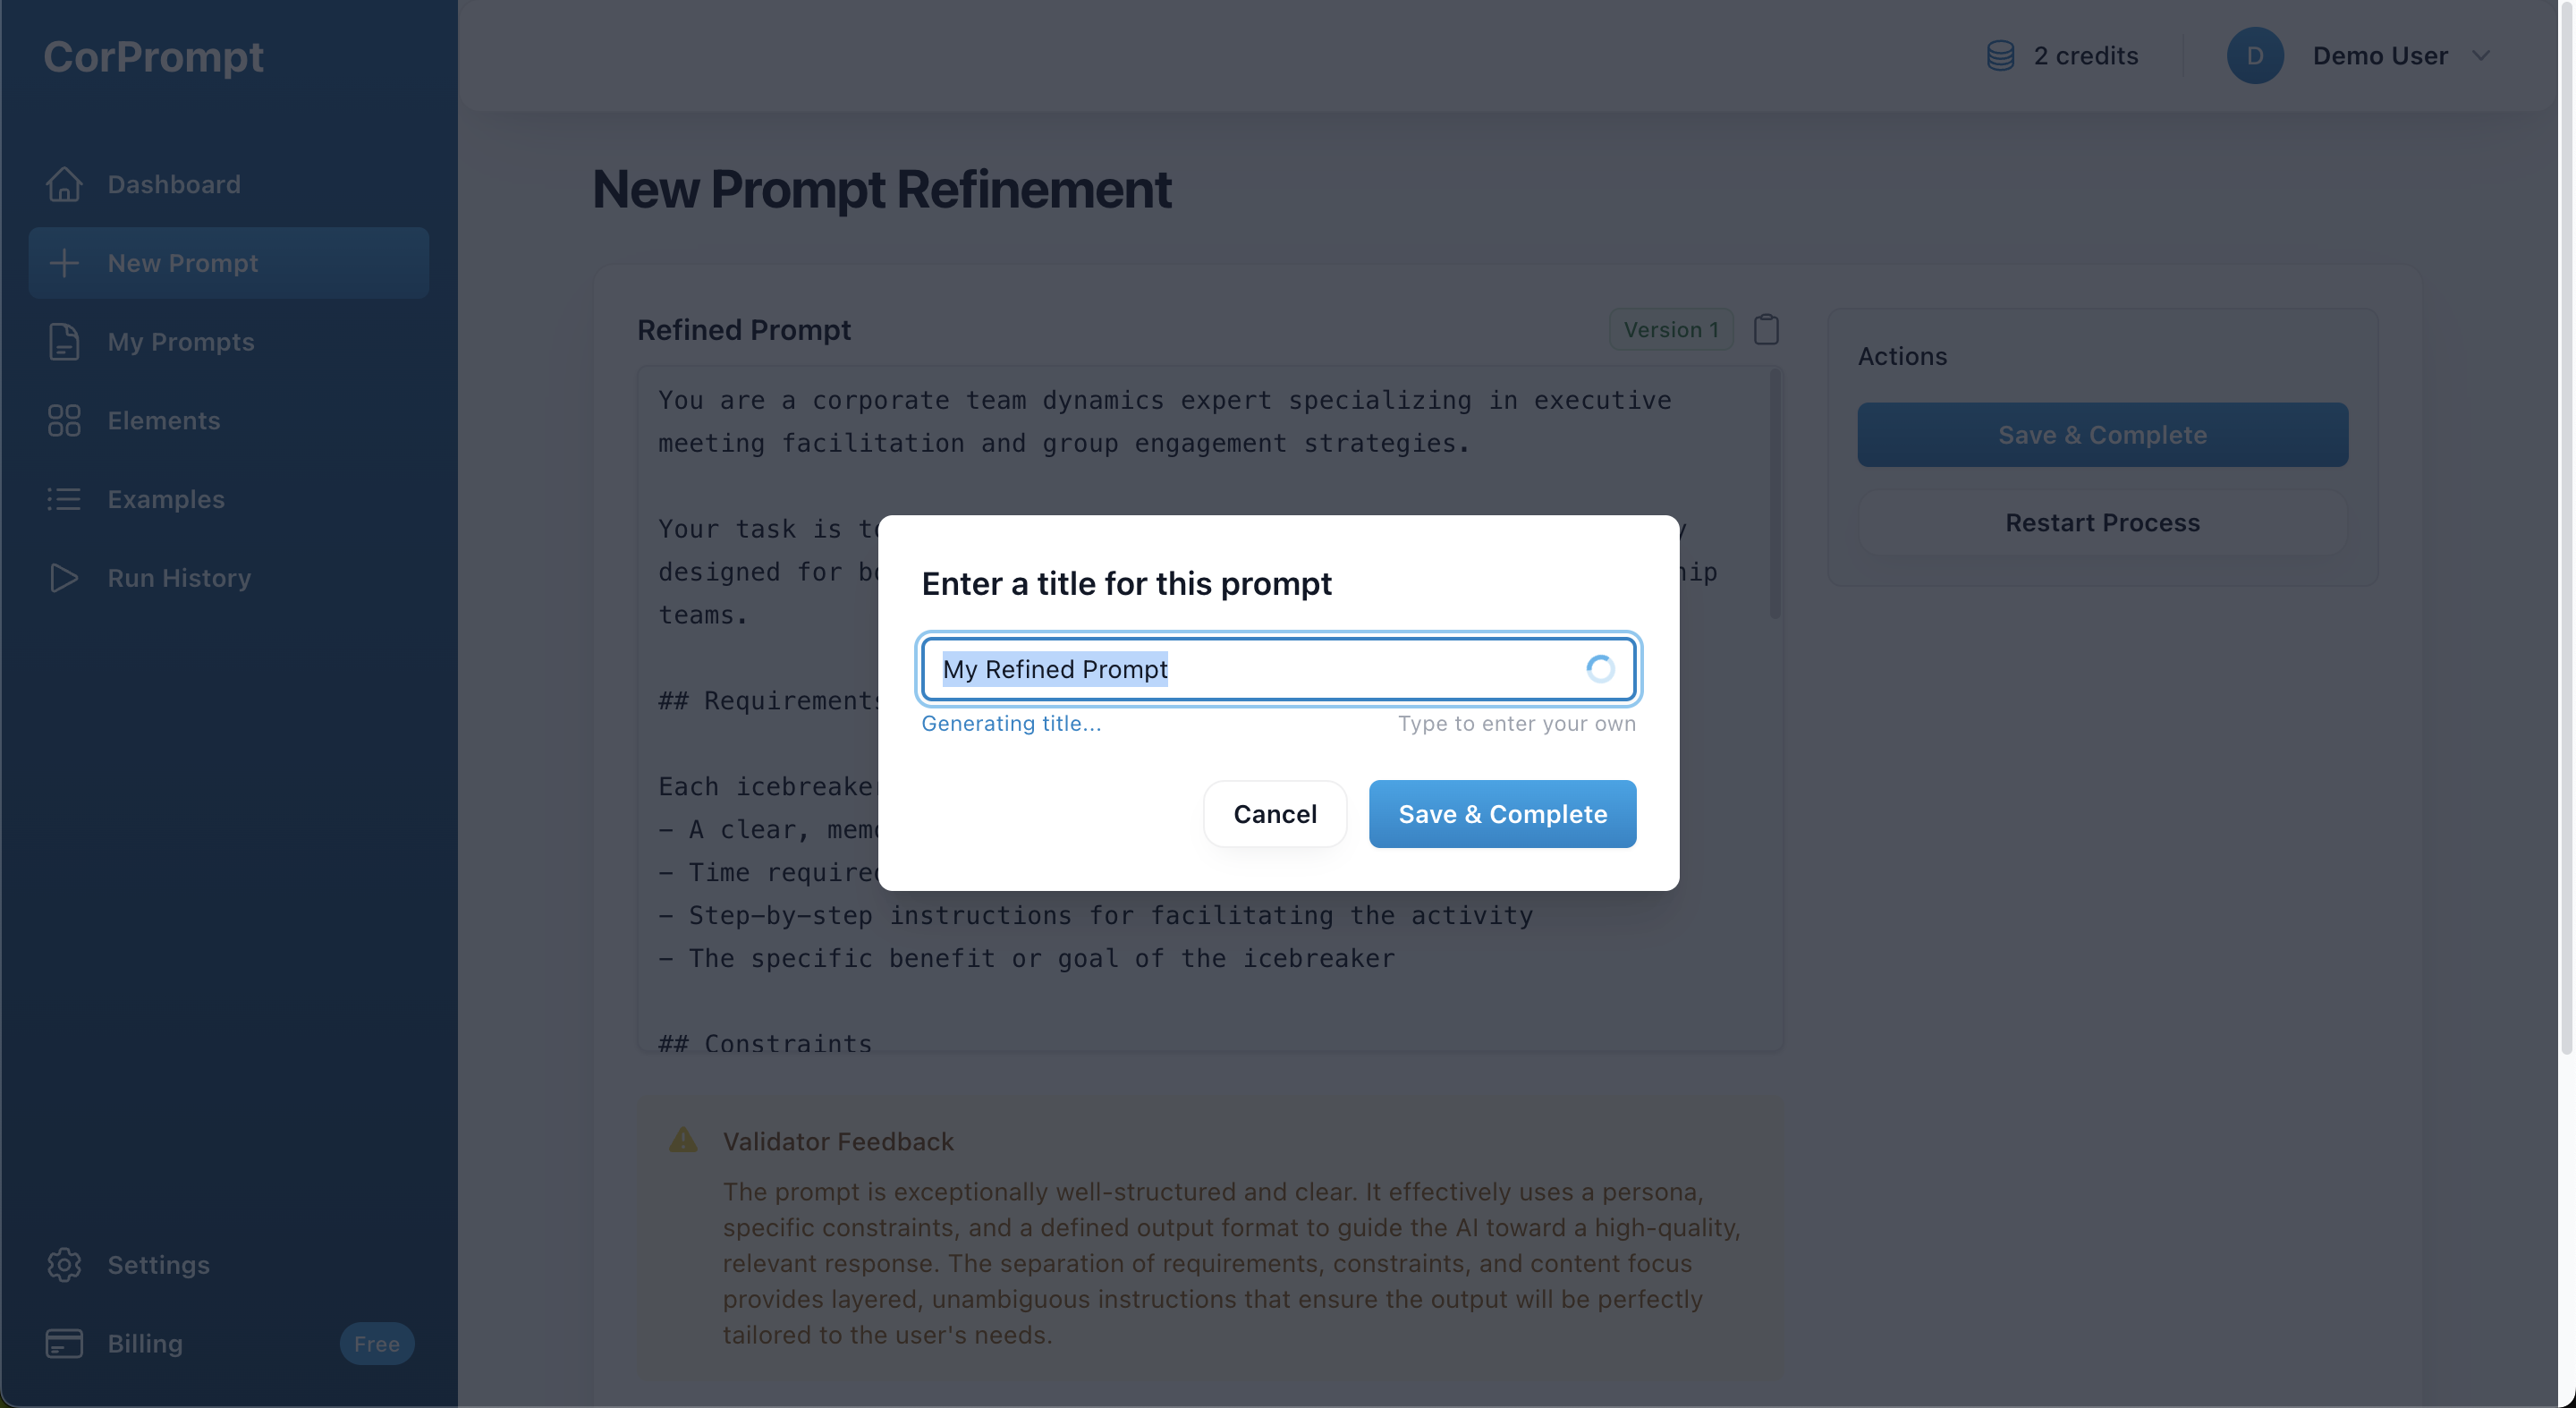The image size is (2576, 1408).
Task: Click the Examples list icon
Action: click(x=64, y=499)
